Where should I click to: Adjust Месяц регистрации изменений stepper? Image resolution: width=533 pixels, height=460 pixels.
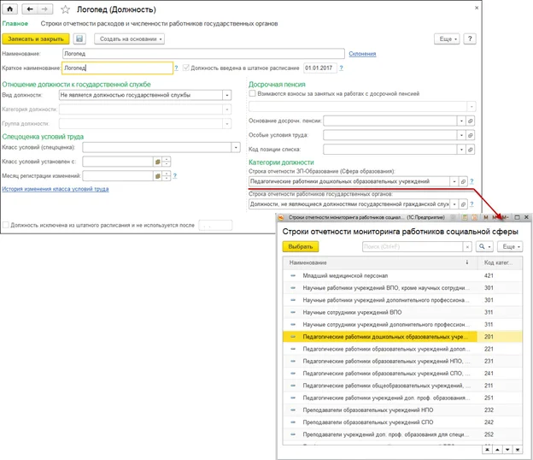coord(167,176)
